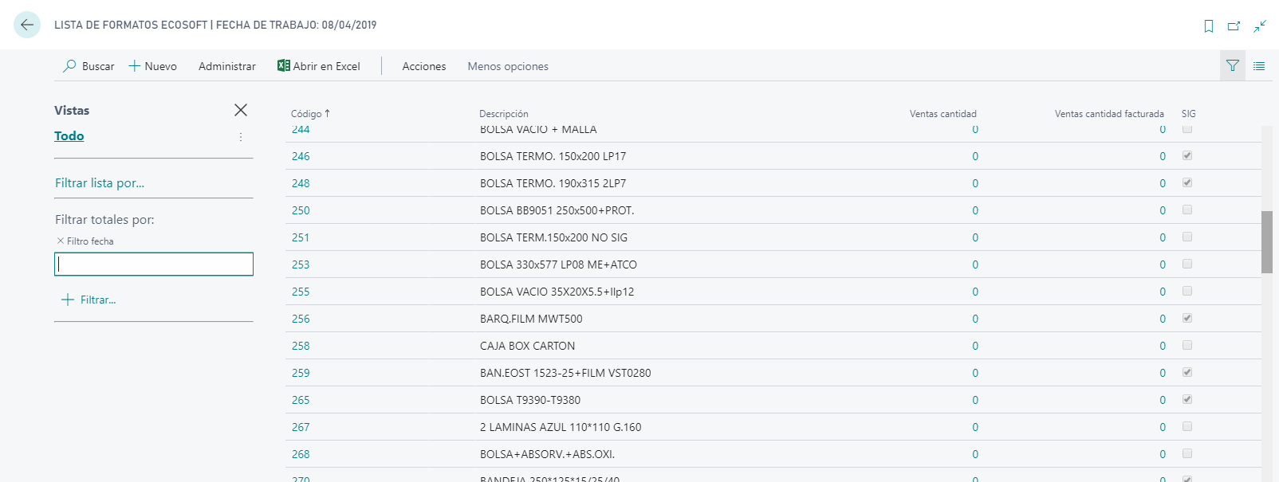Toggle SIG checkbox for code 253
This screenshot has height=482, width=1279.
1187,264
